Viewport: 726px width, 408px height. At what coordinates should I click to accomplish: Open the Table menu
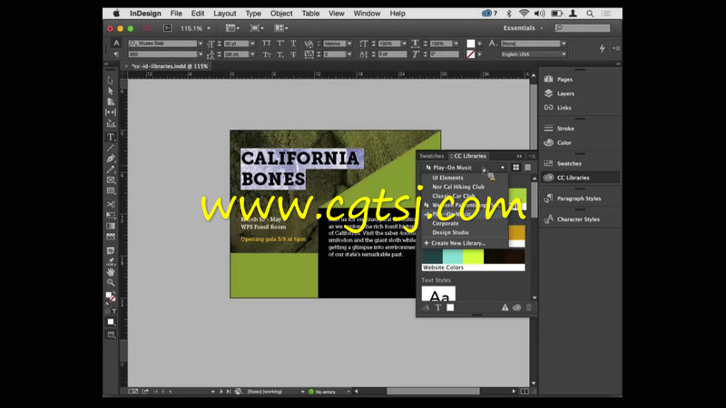310,14
